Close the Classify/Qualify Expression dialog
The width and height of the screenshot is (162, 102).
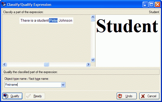pyautogui.click(x=157, y=5)
